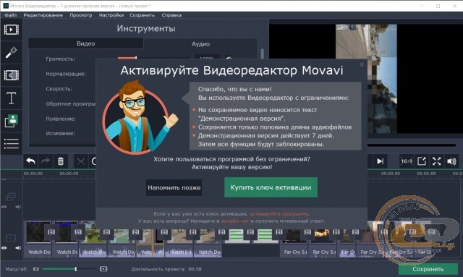The height and width of the screenshot is (277, 463).
Task: Open the Titles text tool
Action: tap(12, 98)
